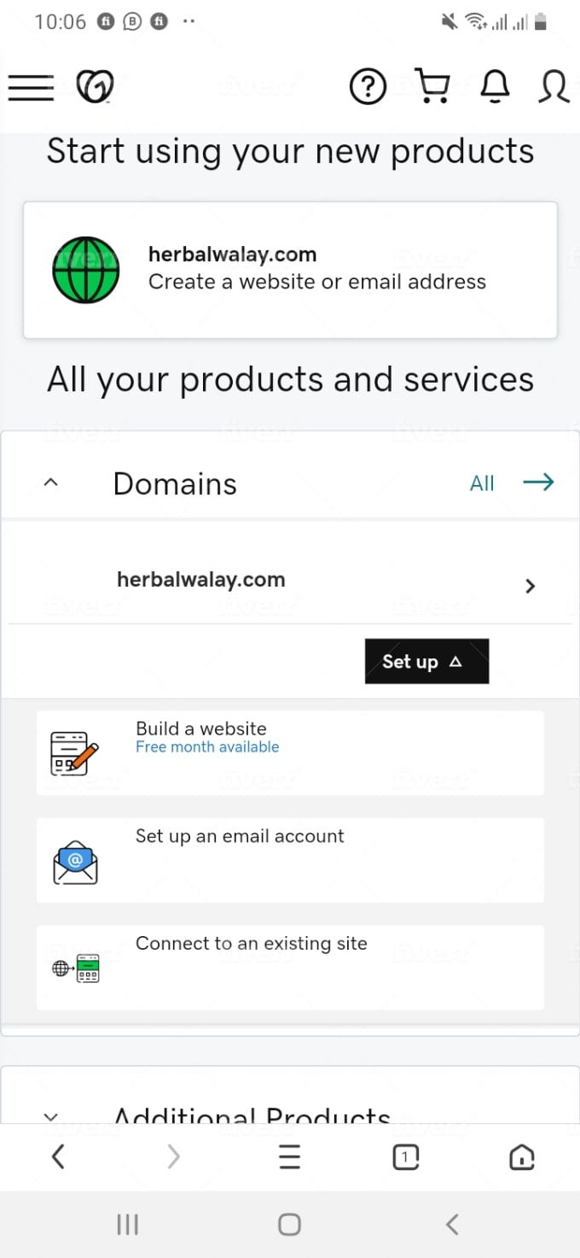Open the GoDaddy help menu
Screen dimensions: 580x1258
pos(368,85)
